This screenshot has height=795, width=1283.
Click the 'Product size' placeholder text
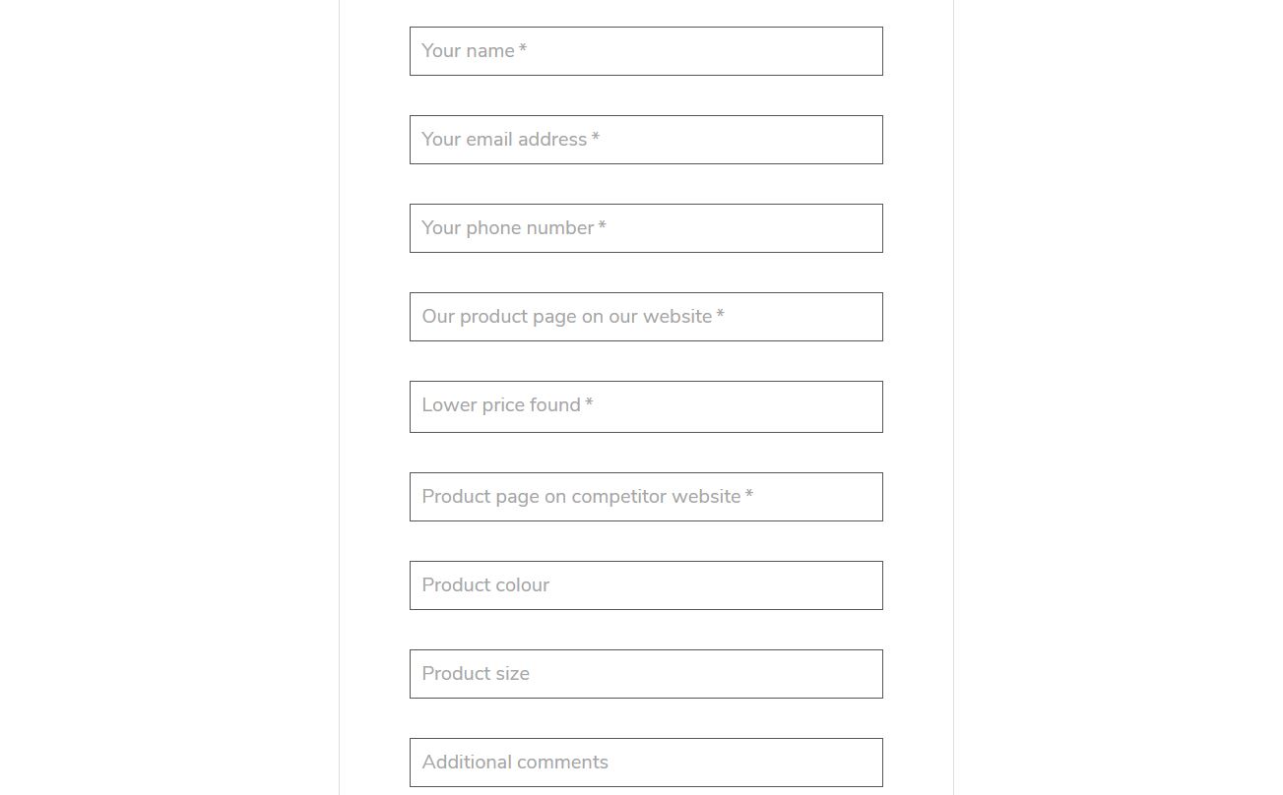476,674
